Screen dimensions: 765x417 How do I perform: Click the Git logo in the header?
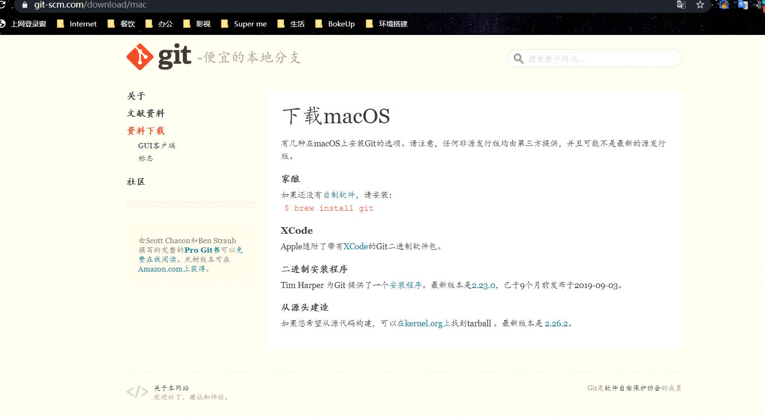(159, 57)
